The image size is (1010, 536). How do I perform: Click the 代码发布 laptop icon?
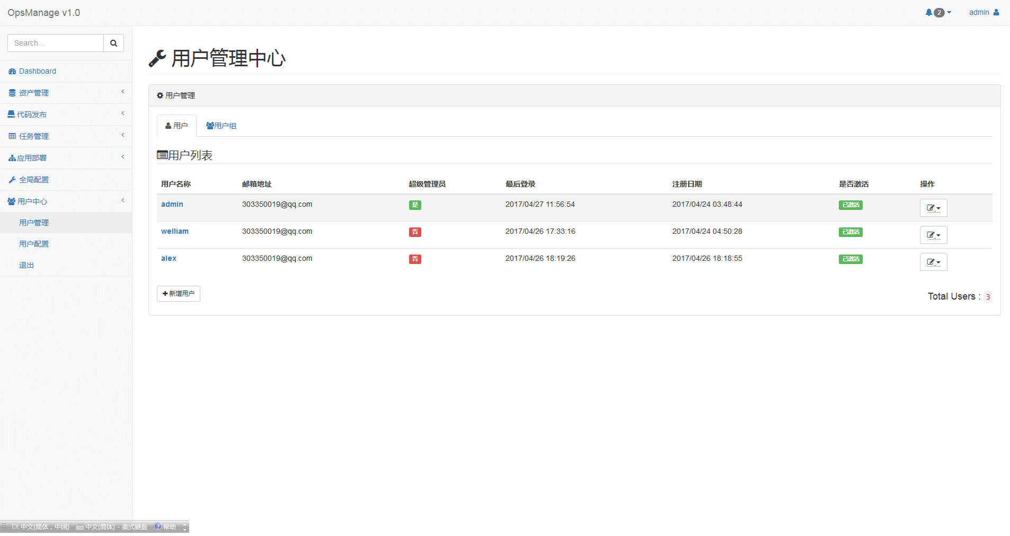click(11, 115)
